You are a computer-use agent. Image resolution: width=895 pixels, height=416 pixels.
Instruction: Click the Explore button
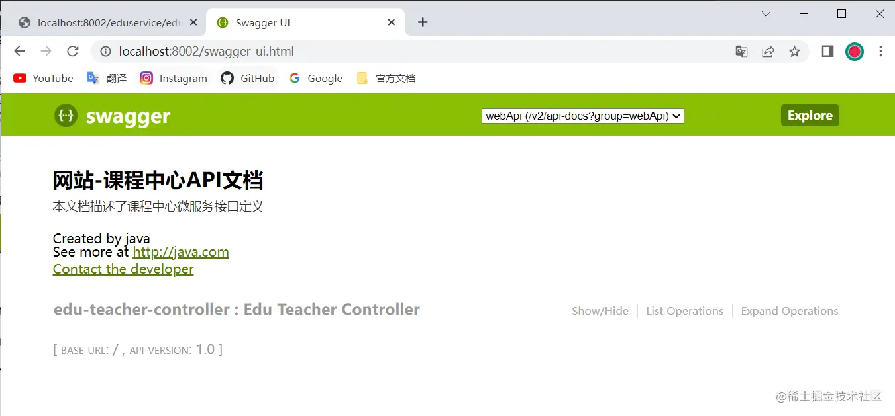point(810,115)
